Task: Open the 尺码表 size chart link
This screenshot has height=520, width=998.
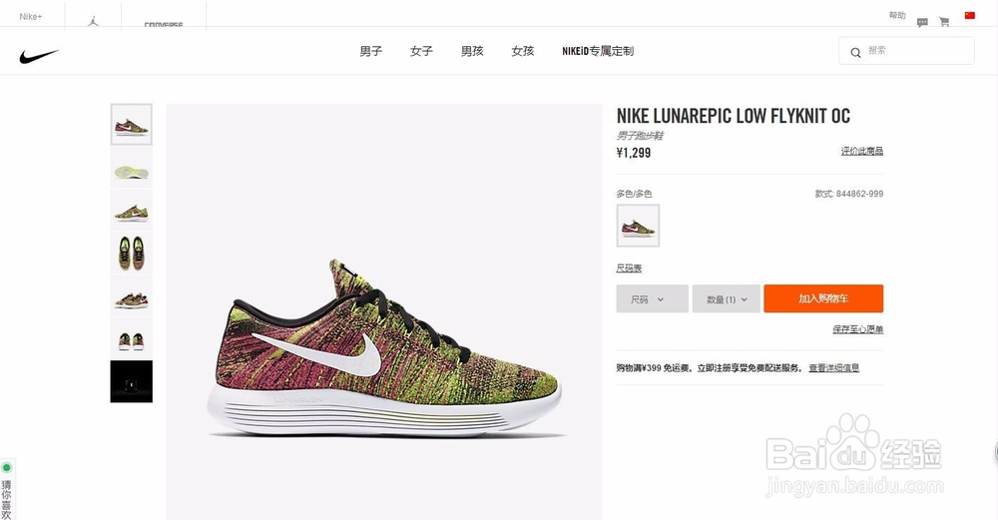Action: click(x=629, y=268)
